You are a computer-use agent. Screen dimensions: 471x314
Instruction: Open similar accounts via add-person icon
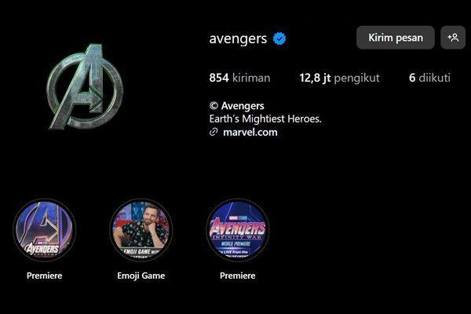tap(453, 38)
